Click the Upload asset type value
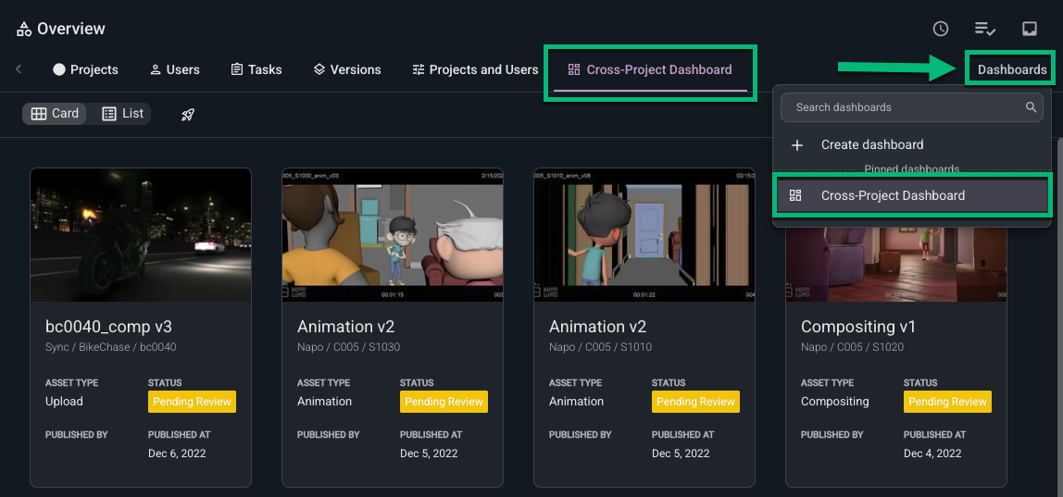 pos(64,402)
